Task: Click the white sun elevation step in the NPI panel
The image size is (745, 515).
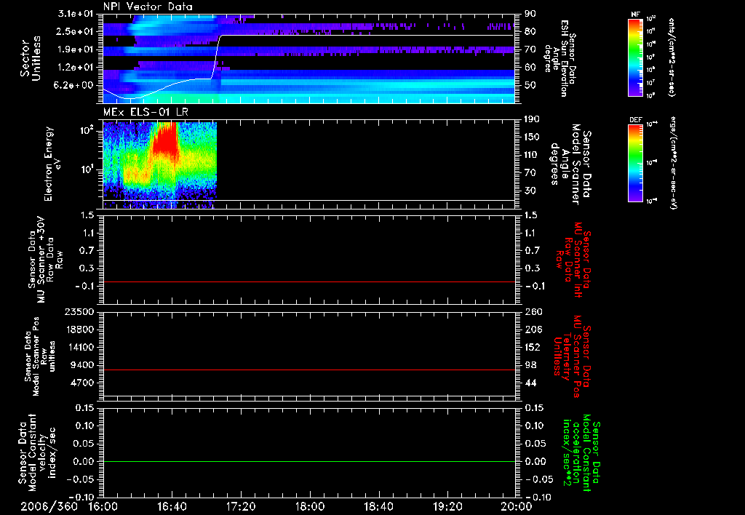Action: [x=217, y=56]
